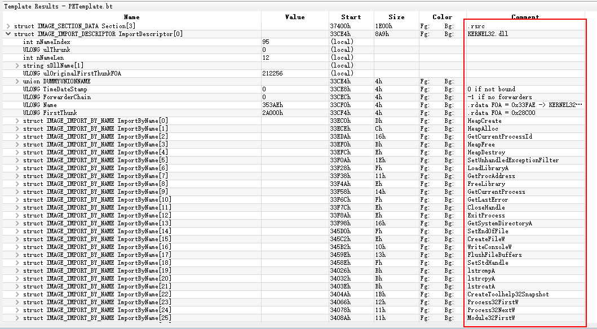Expand the ImportByName[25] struct
This screenshot has height=329, width=597.
coord(16,318)
